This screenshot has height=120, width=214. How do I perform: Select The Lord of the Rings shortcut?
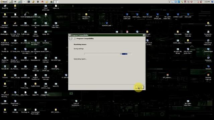coord(5,94)
